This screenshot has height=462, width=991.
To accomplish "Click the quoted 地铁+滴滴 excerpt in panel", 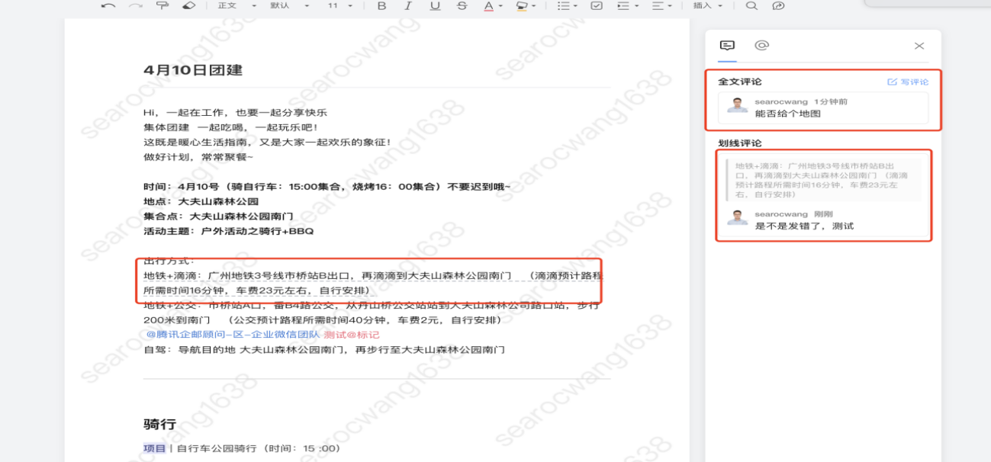I will pyautogui.click(x=823, y=180).
